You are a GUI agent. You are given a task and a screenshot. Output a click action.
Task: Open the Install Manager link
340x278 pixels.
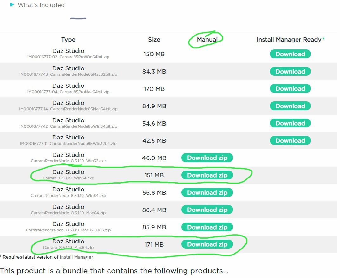(x=76, y=257)
